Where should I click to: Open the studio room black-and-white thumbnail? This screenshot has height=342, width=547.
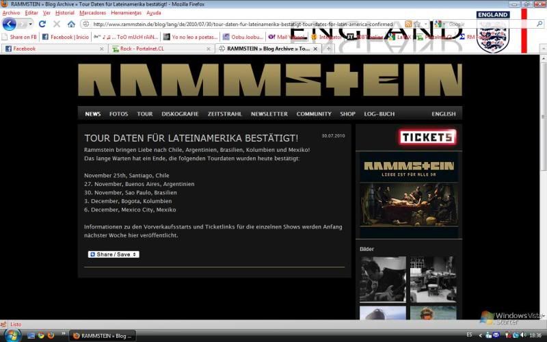coord(433,279)
